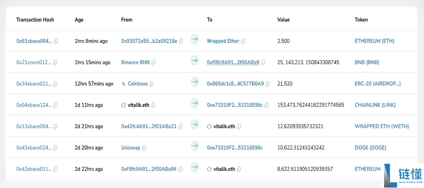Image resolution: width=424 pixels, height=188 pixels.
Task: Click the Value column header
Action: [283, 20]
